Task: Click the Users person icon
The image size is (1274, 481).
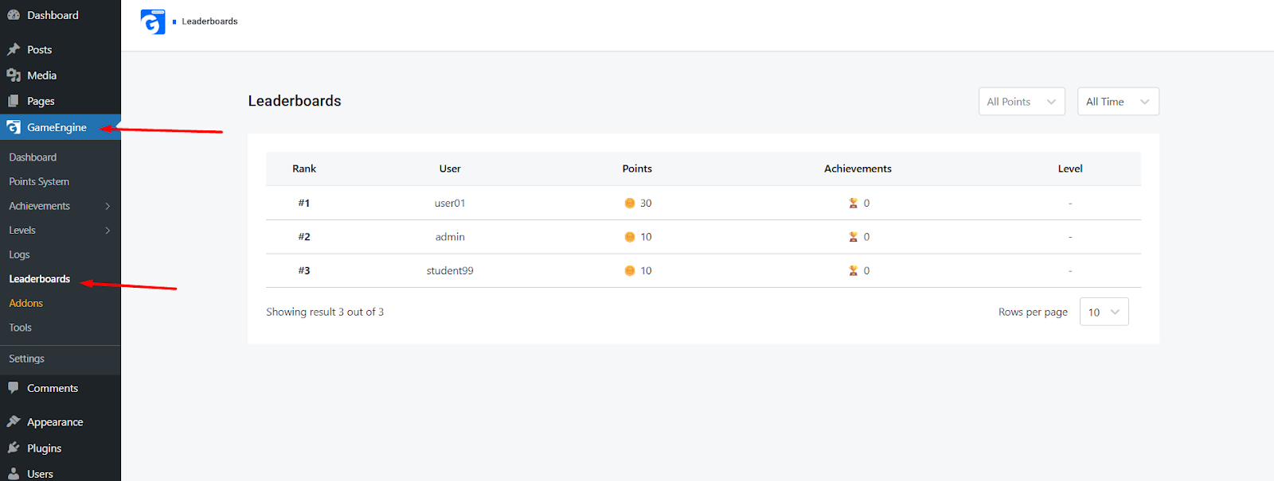Action: click(14, 473)
